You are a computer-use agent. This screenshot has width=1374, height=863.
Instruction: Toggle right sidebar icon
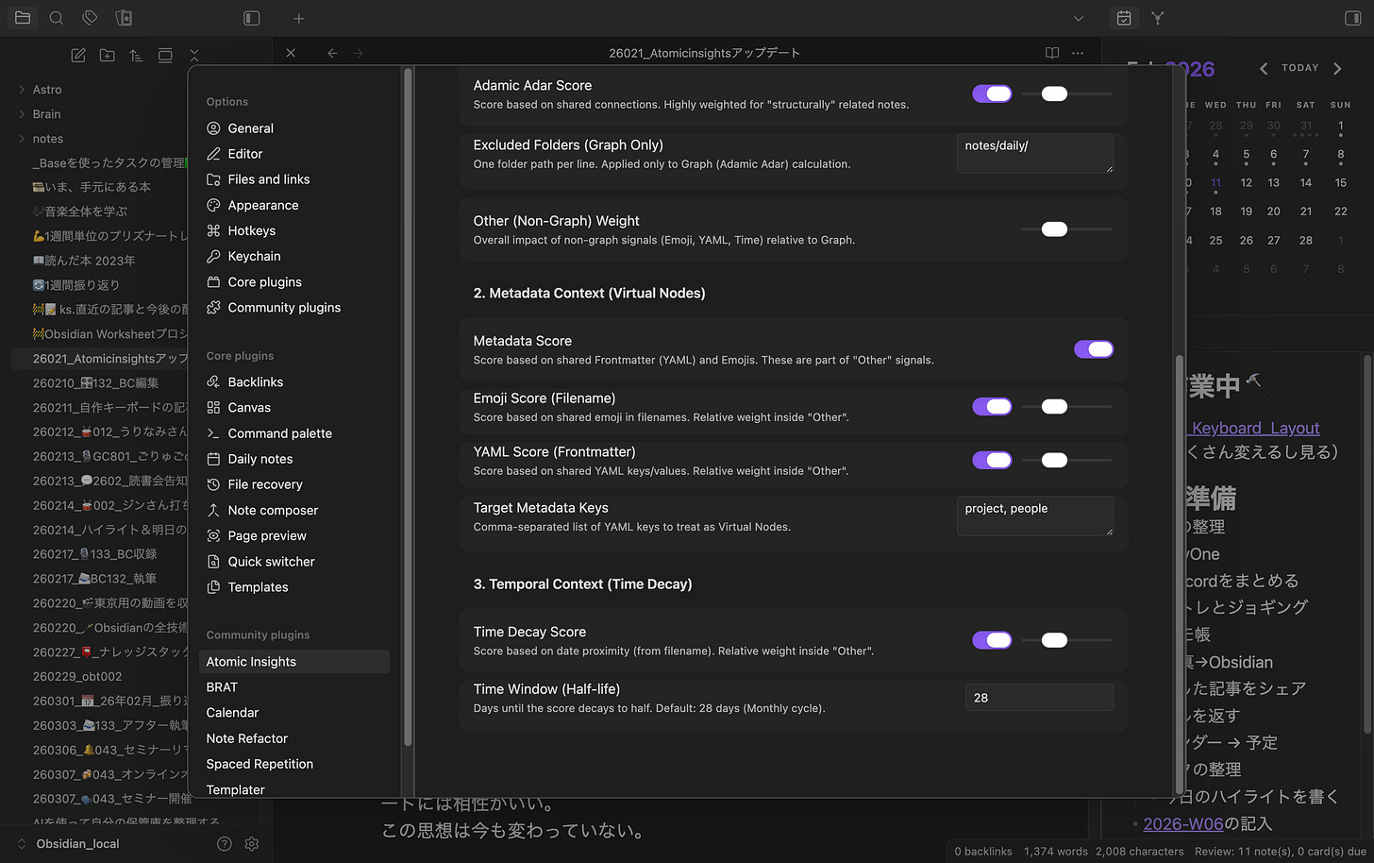click(1352, 18)
